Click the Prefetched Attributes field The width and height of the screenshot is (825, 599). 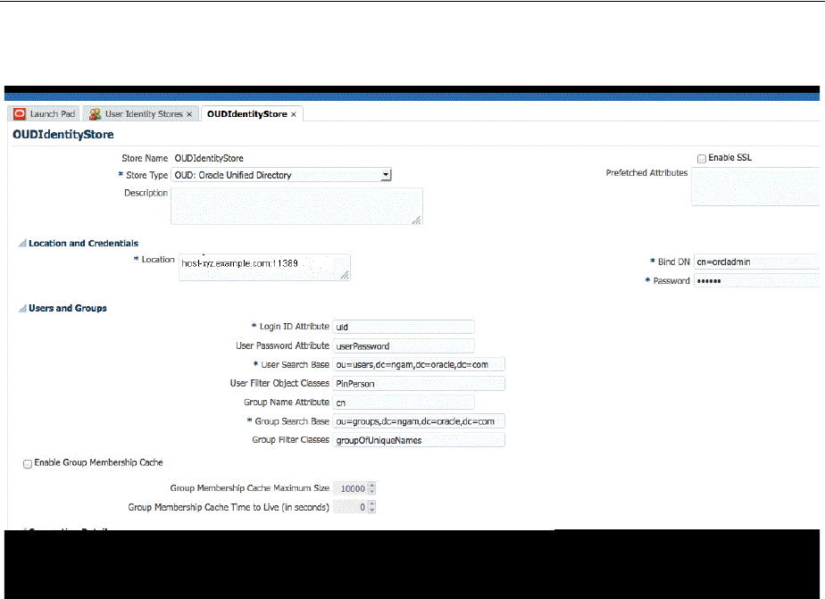pos(755,187)
